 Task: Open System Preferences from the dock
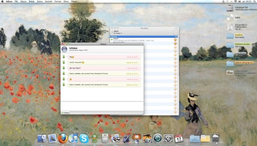168,138
